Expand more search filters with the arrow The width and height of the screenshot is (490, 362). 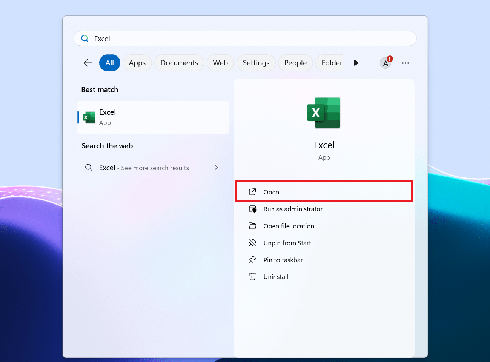(356, 63)
